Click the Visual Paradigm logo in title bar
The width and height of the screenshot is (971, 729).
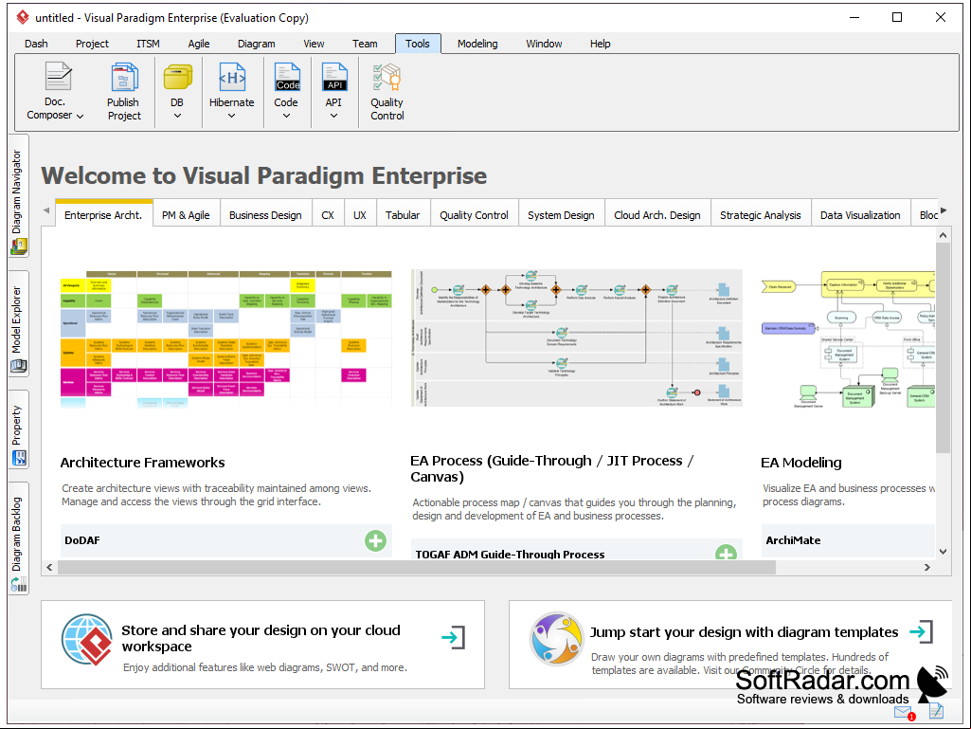[23, 17]
